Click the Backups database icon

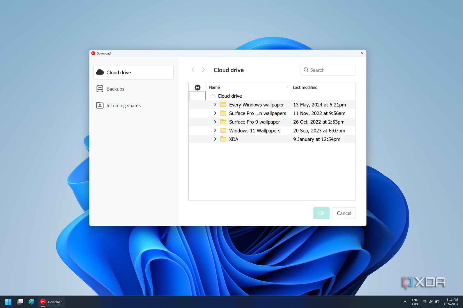pyautogui.click(x=100, y=89)
